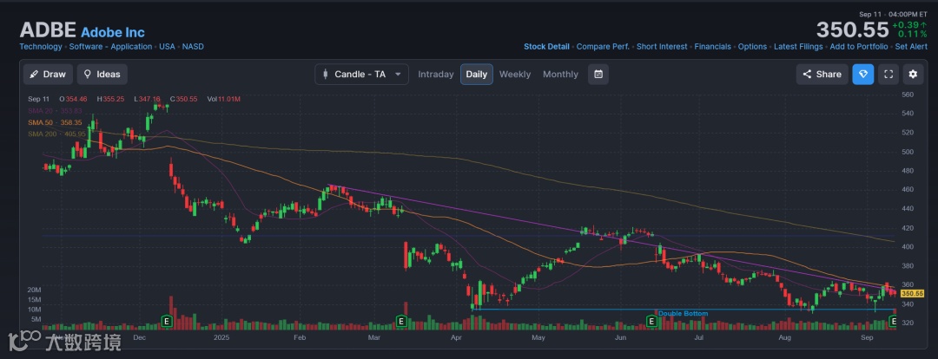938x359 pixels.
Task: Share the chart
Action: [822, 74]
